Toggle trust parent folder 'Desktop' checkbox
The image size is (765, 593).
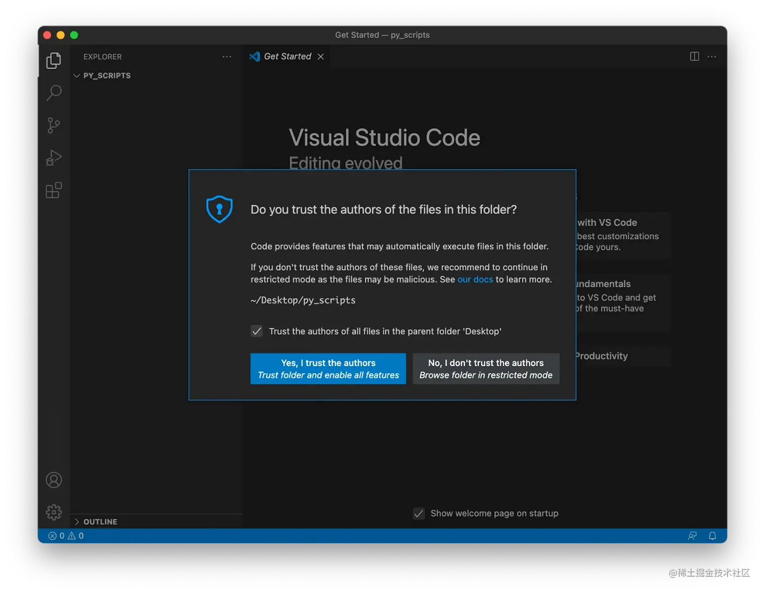pos(257,331)
